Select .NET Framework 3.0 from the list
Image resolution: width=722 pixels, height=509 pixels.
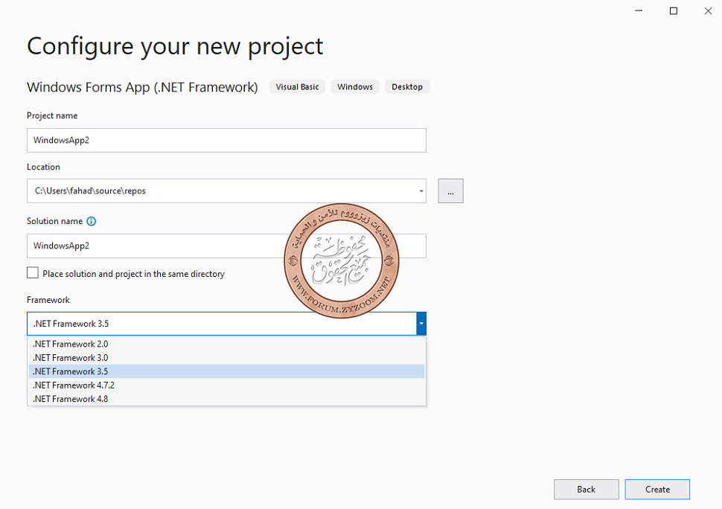pos(226,358)
